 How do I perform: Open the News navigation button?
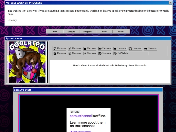104,31
